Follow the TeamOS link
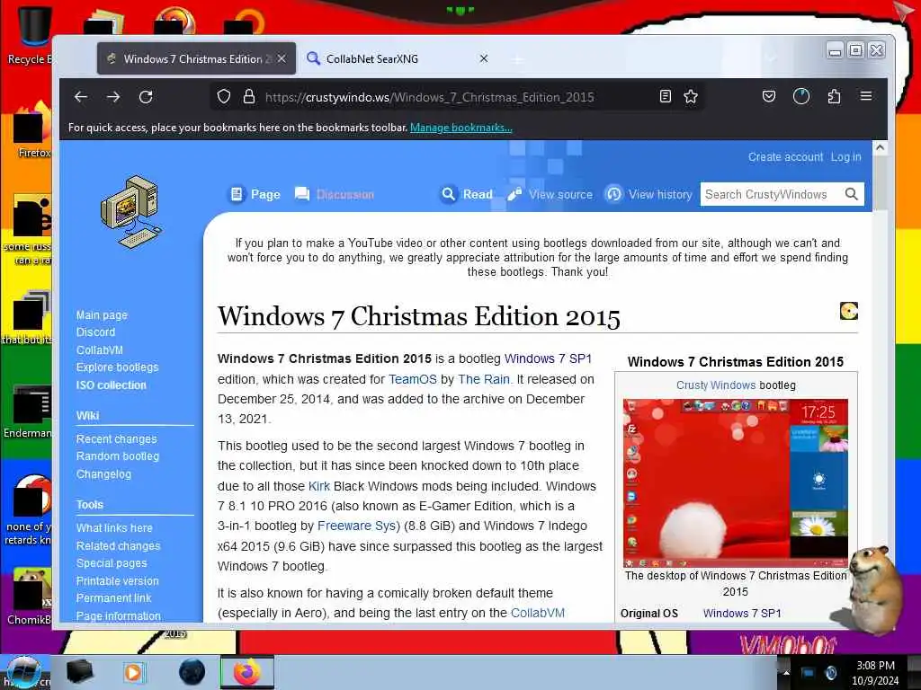 tap(413, 379)
